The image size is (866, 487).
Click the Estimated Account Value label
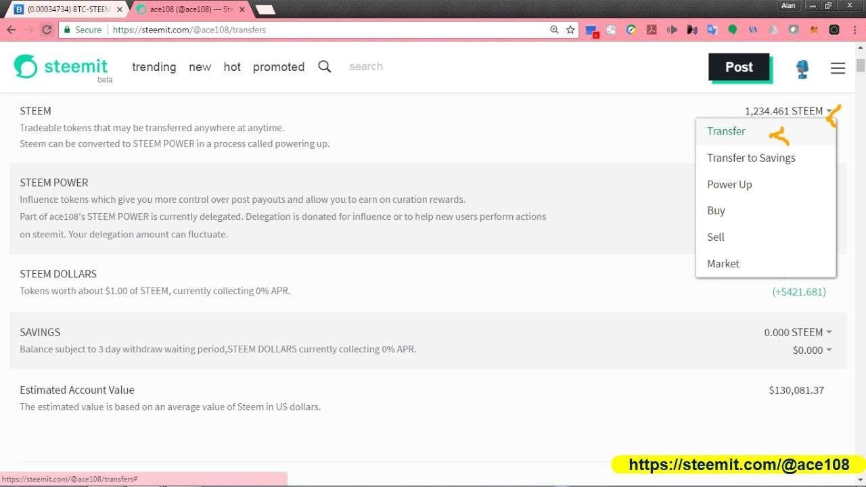coord(77,390)
